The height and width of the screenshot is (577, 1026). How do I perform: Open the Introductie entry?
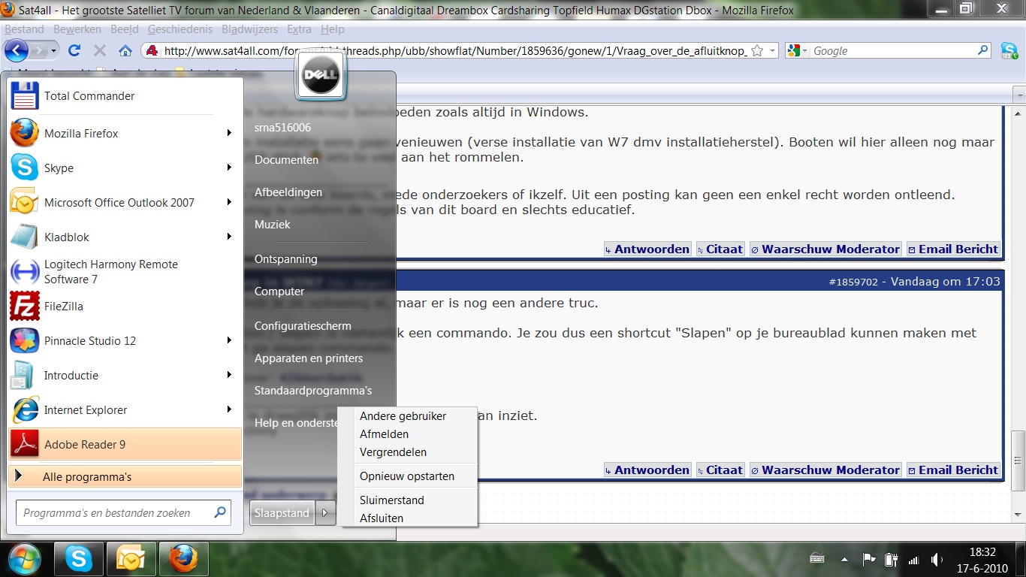coord(125,376)
